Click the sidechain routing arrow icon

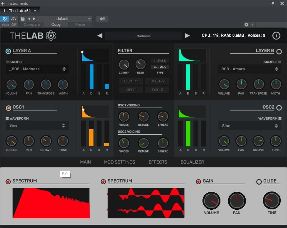point(102,19)
